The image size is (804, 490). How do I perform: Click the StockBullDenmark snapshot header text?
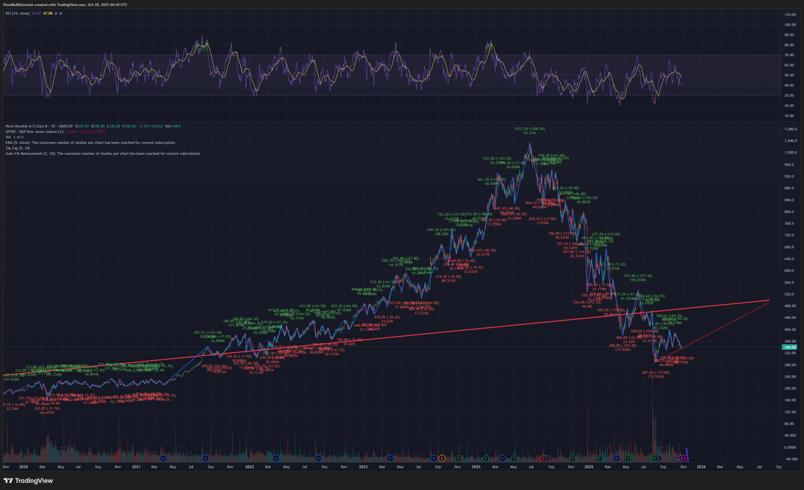(65, 5)
